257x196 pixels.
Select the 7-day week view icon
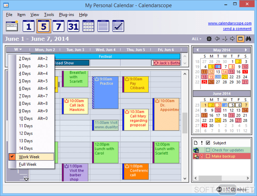pos(58,26)
